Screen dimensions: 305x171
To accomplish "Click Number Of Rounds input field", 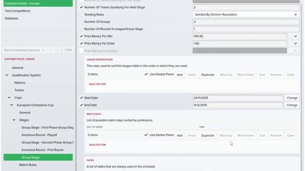I will [x=246, y=29].
